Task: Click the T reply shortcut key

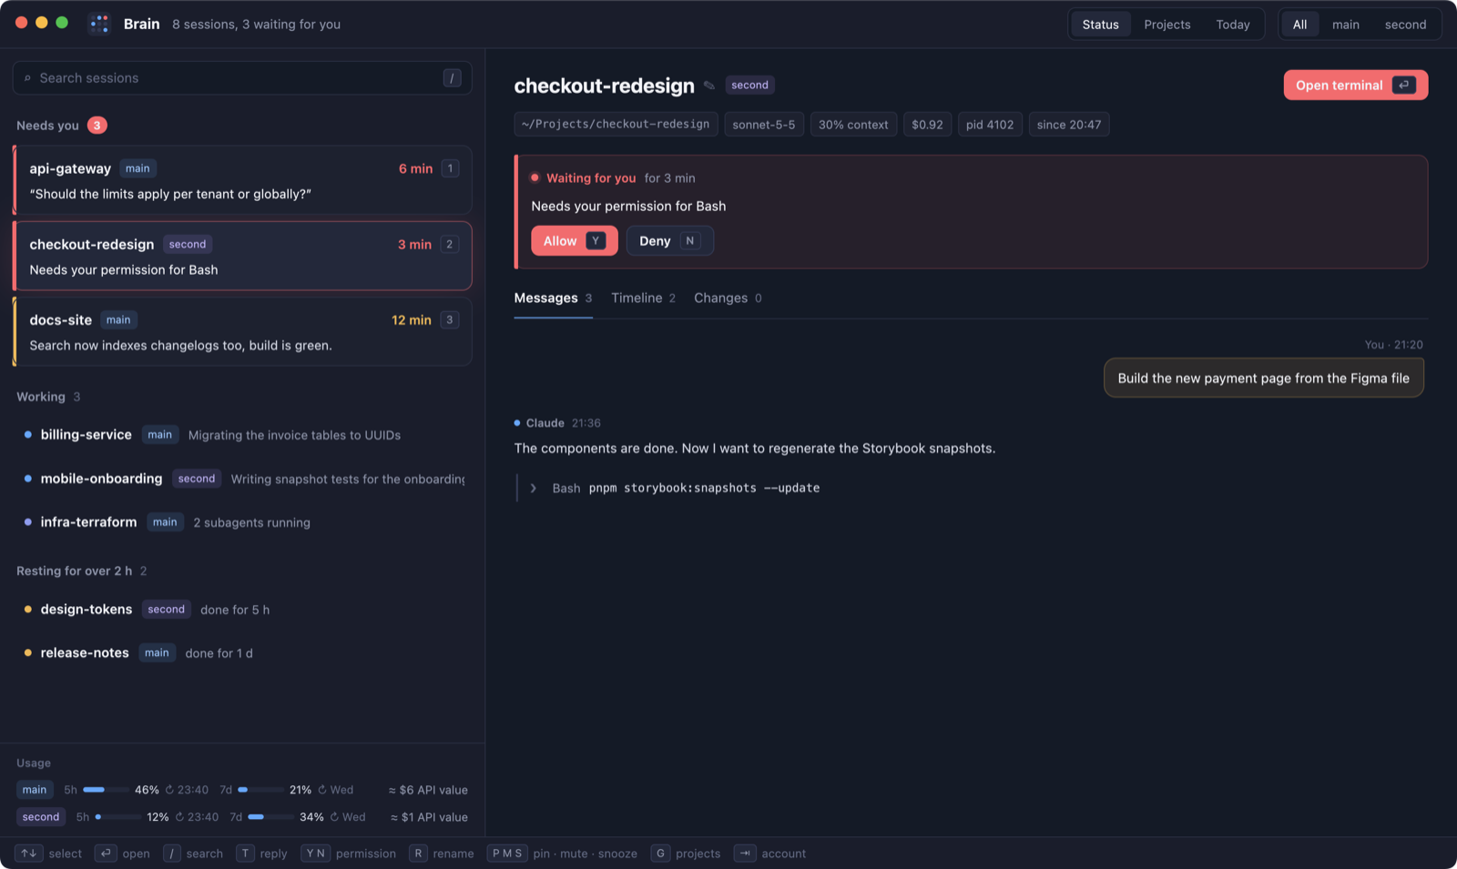Action: 245,854
